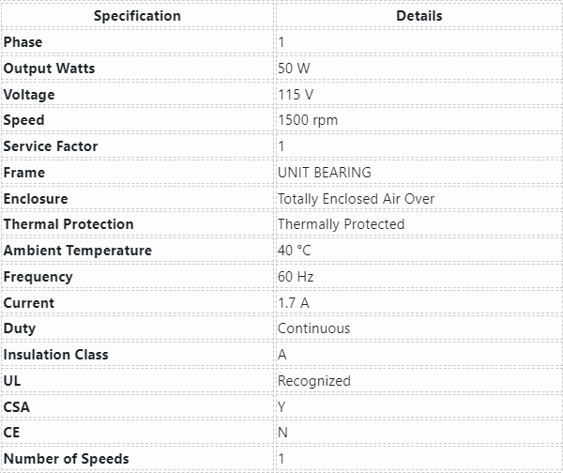Select the Speed row label

coord(23,120)
